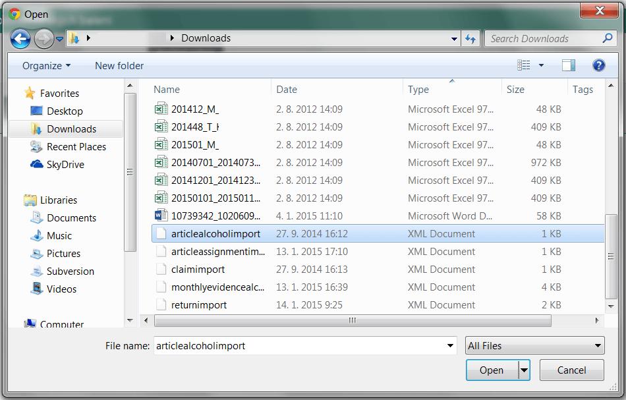Open the All Files type dropdown
The height and width of the screenshot is (400, 626).
tap(534, 346)
